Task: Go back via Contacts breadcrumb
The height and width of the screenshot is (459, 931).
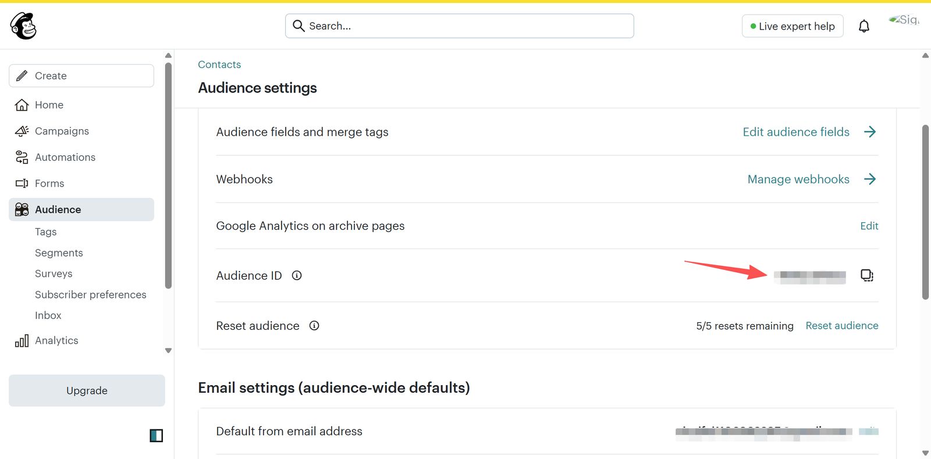Action: pyautogui.click(x=219, y=65)
